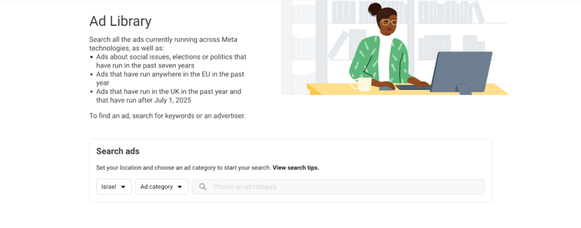Click the arrow beside Israel
Viewport: 581px width, 228px height.
[x=123, y=187]
